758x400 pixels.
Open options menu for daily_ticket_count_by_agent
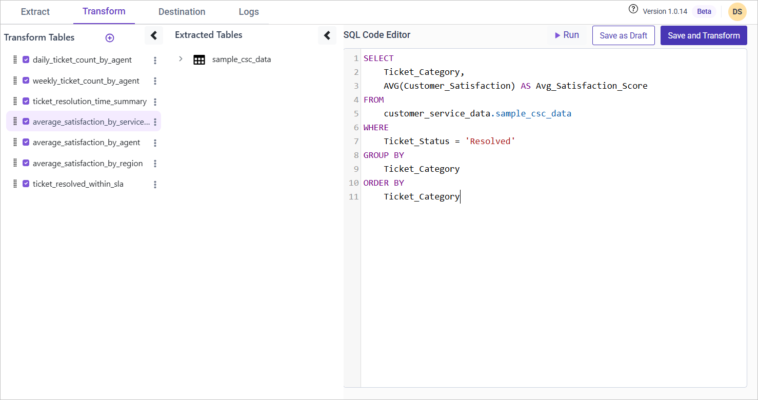(155, 61)
